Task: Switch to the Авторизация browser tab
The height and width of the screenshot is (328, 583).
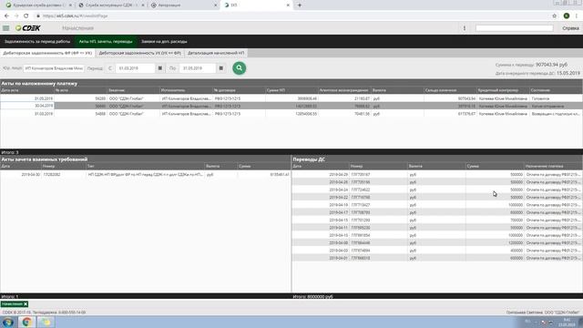Action: point(185,5)
